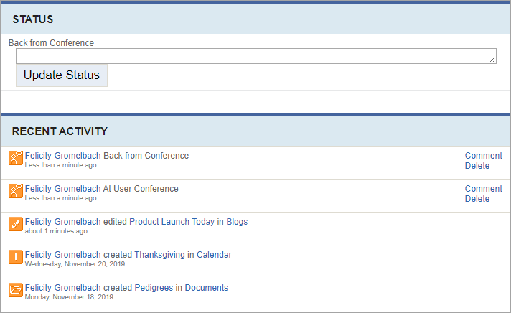Click Felicity Gromelbach name in Pedigrees entry

tap(63, 288)
